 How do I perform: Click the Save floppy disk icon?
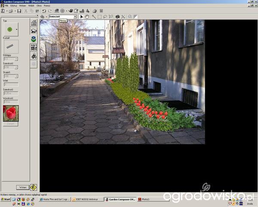click(18, 11)
